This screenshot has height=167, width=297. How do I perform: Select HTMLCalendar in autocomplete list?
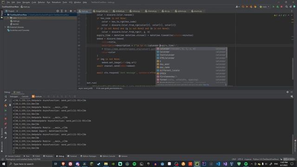[x=191, y=58]
